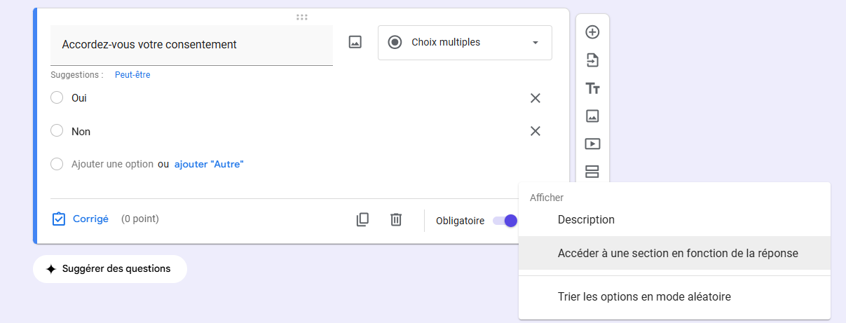The image size is (846, 323).
Task: Toggle the Obligatoire switch
Action: pos(505,220)
